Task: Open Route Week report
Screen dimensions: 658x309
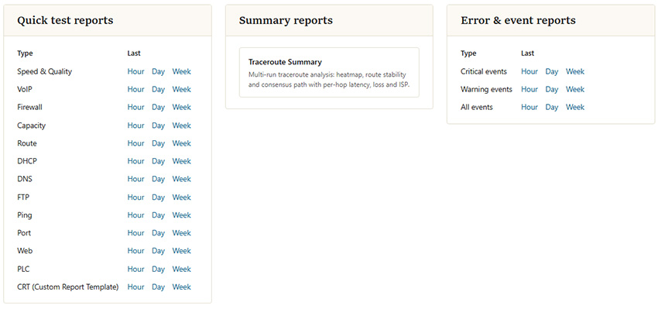Action: 181,143
